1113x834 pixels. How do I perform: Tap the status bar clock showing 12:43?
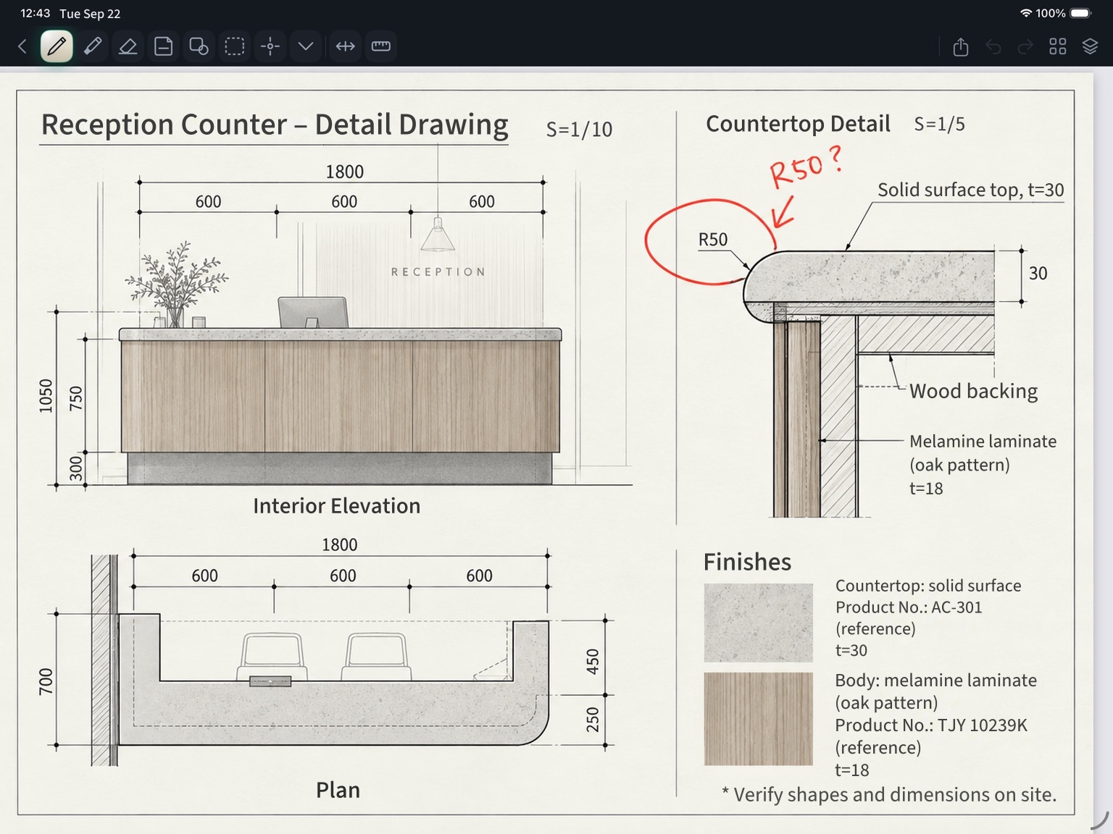(36, 13)
